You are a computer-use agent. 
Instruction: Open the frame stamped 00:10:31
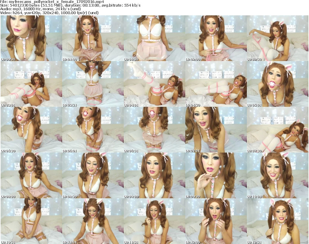pyautogui.click(x=31, y=221)
